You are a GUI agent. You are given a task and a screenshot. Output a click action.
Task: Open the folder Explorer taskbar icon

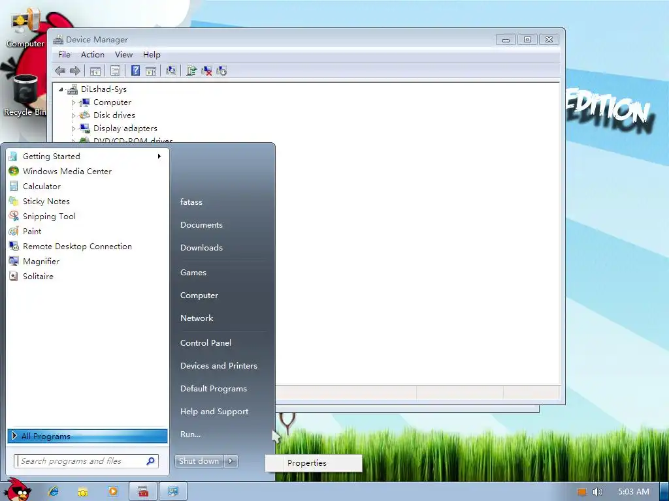83,492
